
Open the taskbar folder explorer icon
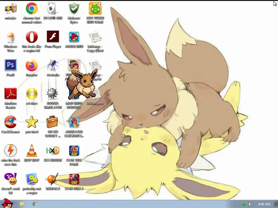tap(22, 204)
